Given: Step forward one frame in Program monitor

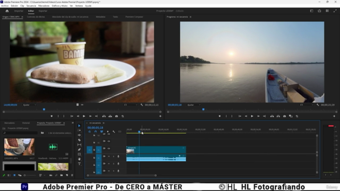Looking at the screenshot, I should 258,116.
